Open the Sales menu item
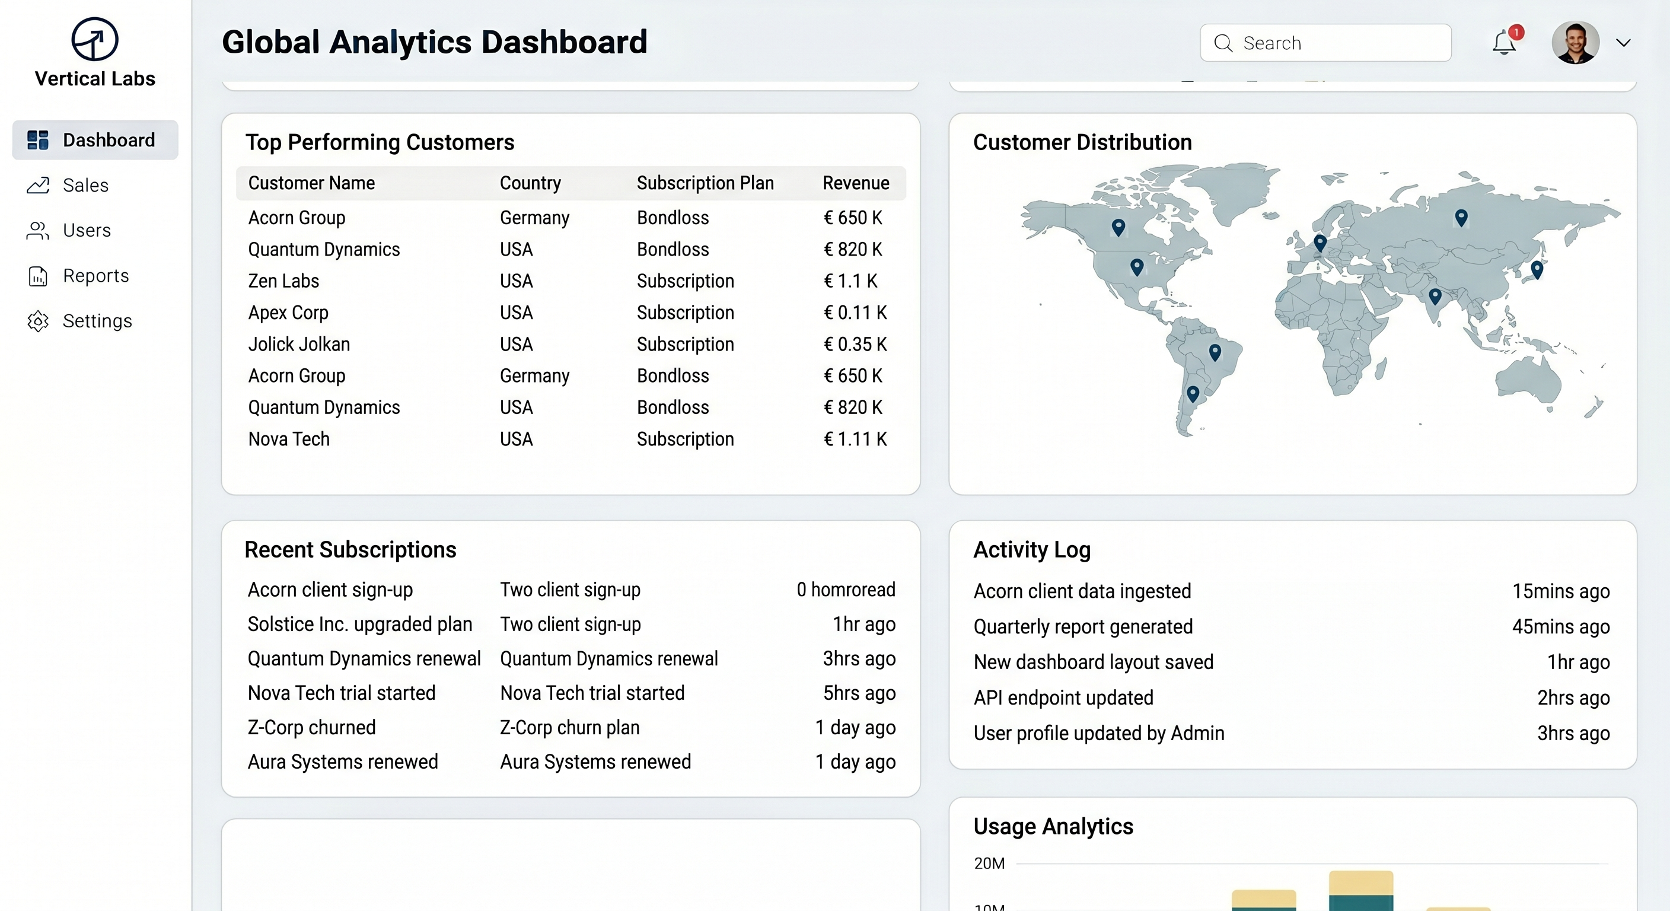1670x911 pixels. (x=85, y=186)
